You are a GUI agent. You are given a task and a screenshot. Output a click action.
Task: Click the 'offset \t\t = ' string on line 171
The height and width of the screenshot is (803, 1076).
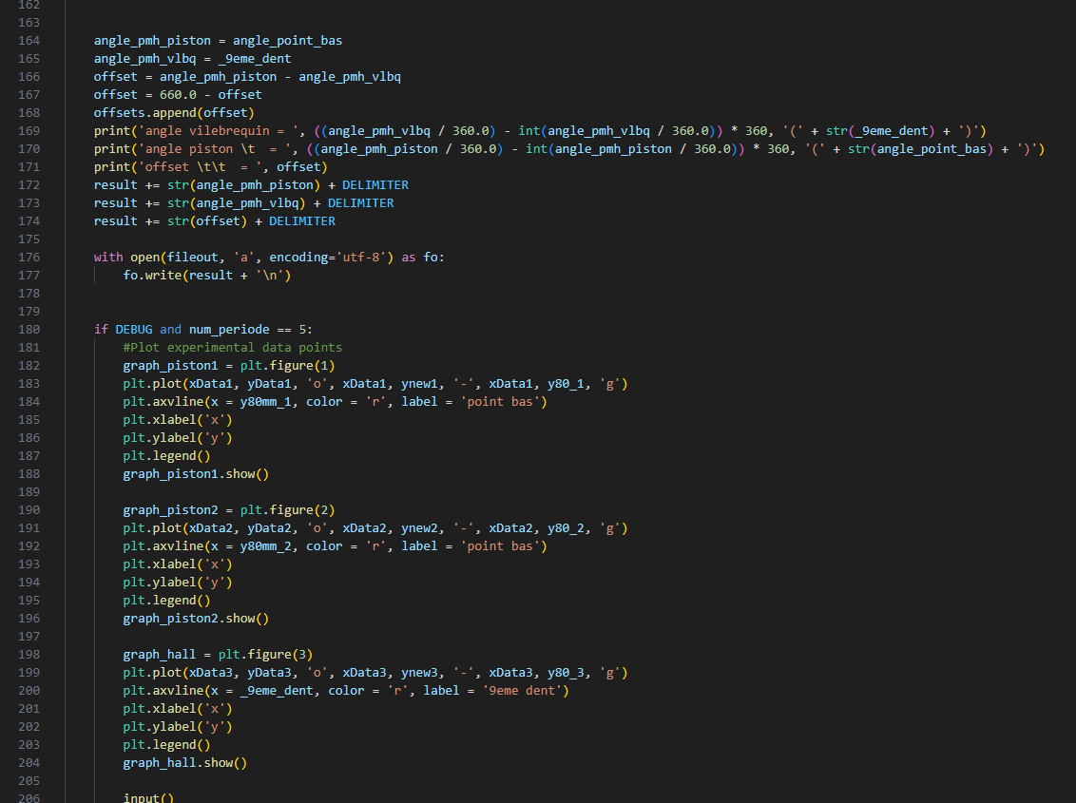(x=200, y=167)
